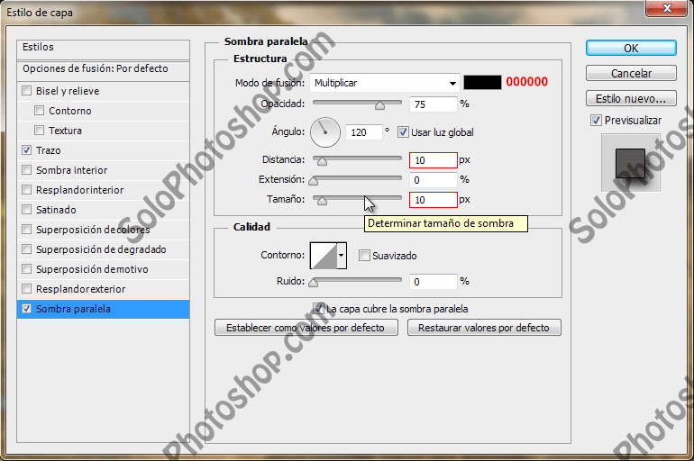Select the Trazo style row
The height and width of the screenshot is (461, 694).
pyautogui.click(x=103, y=150)
